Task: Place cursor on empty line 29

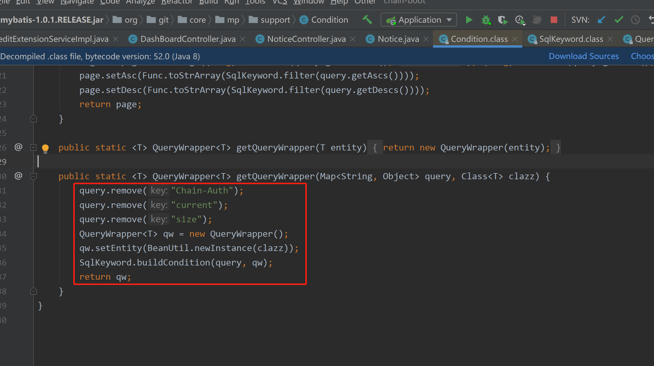Action: click(x=343, y=162)
